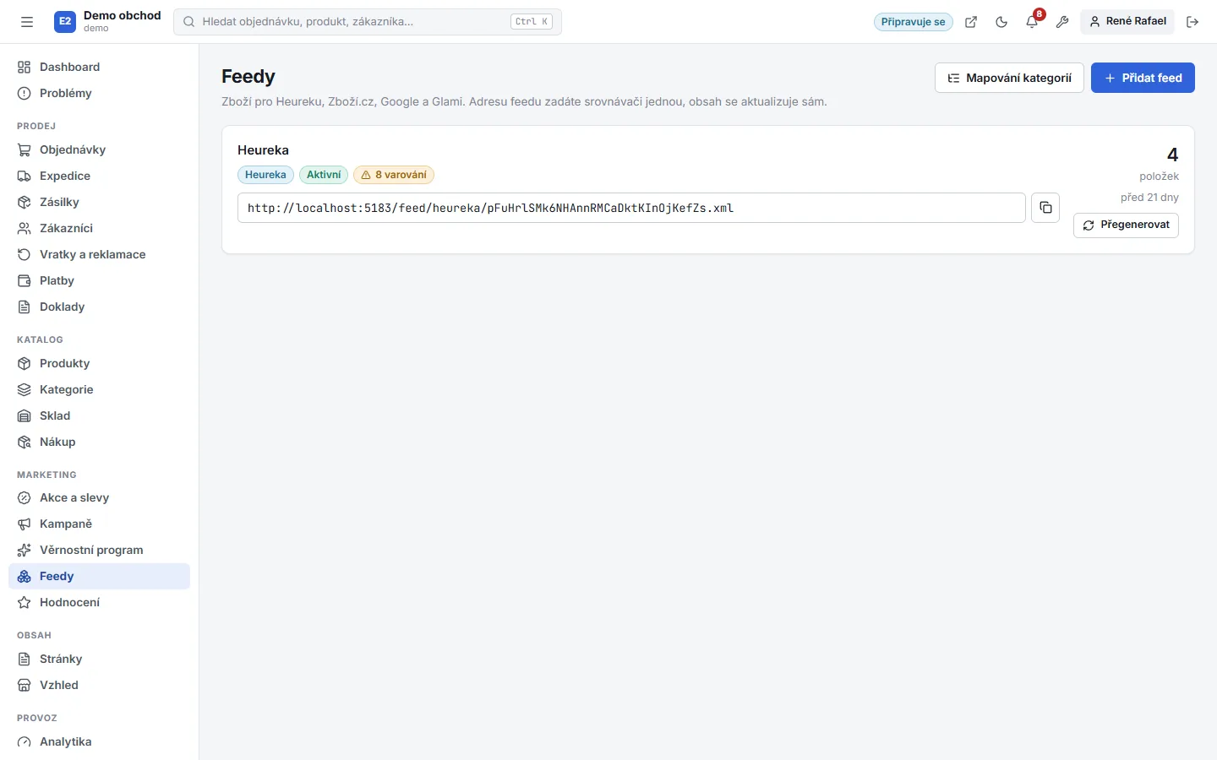Log out using the exit icon
The height and width of the screenshot is (760, 1217).
(x=1192, y=22)
